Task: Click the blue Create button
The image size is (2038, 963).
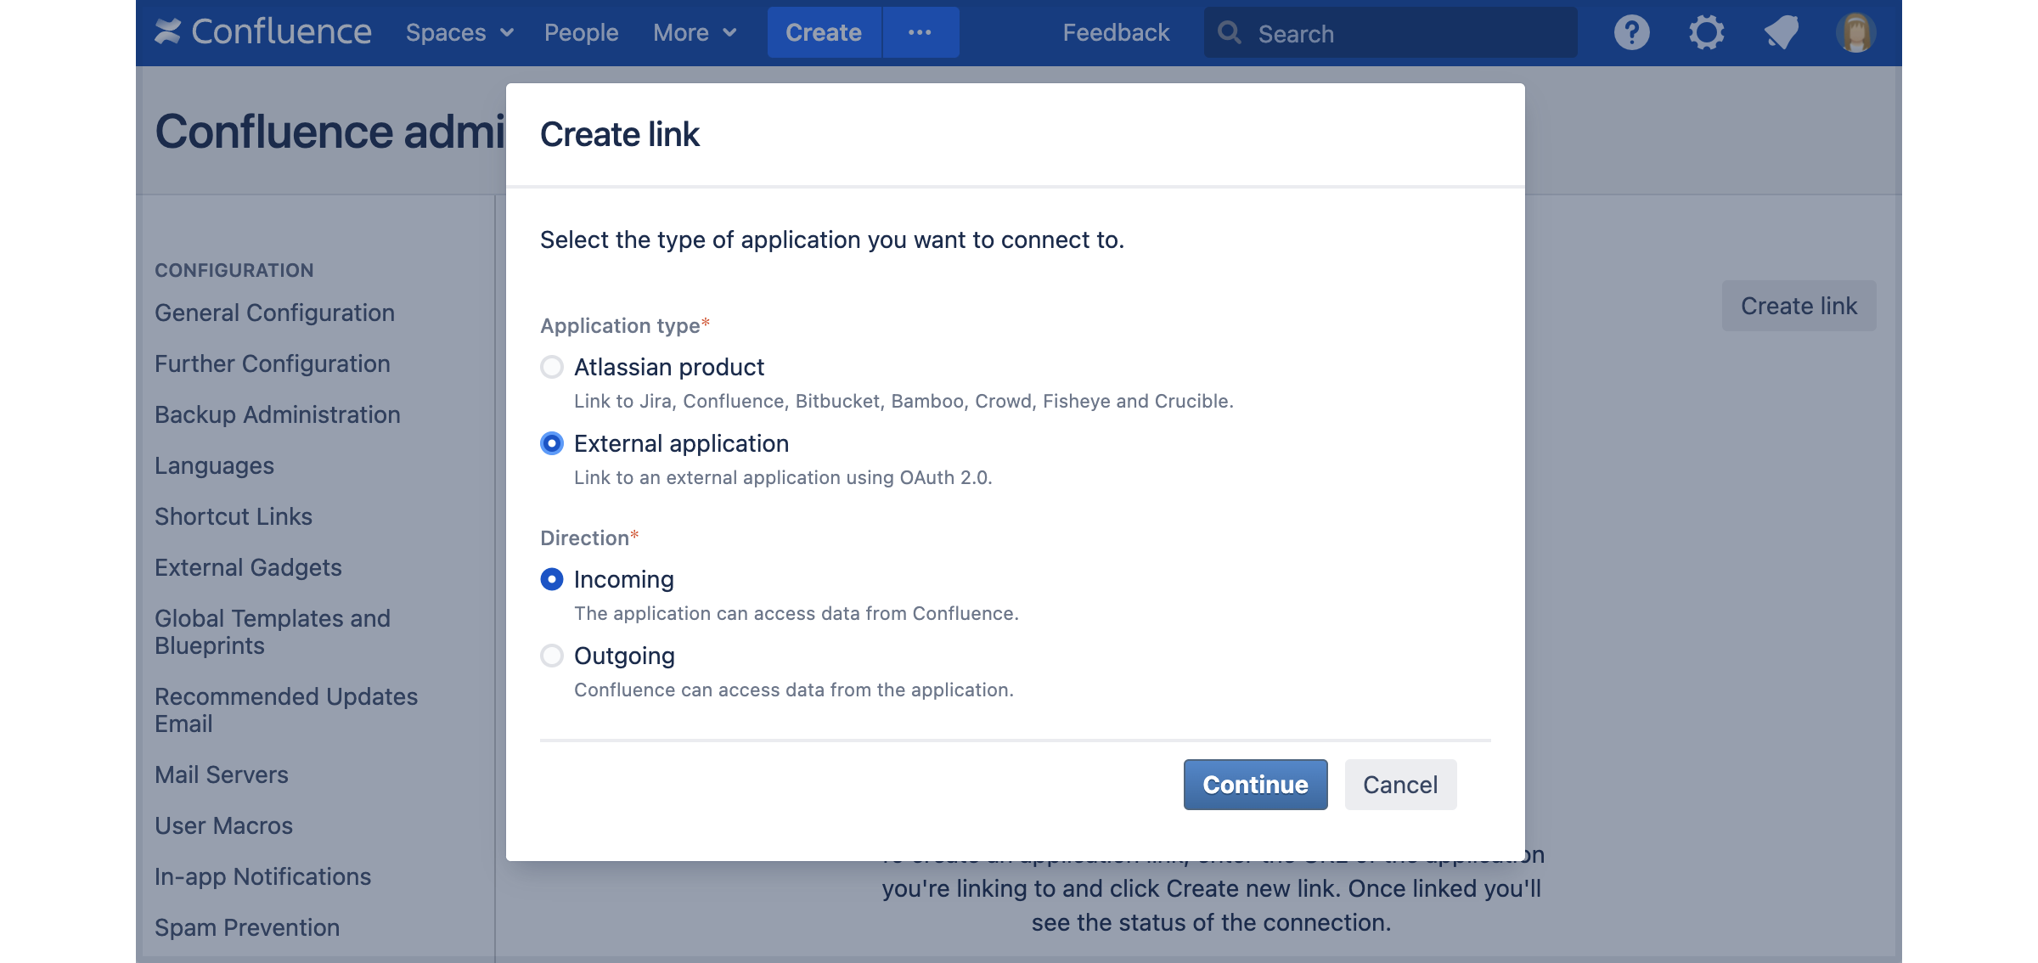Action: (824, 32)
